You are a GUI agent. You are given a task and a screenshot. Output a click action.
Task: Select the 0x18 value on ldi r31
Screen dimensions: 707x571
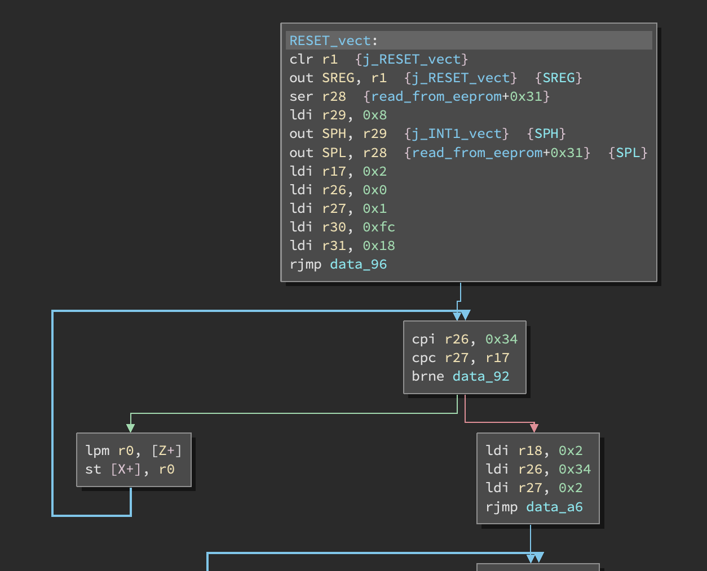(x=378, y=246)
